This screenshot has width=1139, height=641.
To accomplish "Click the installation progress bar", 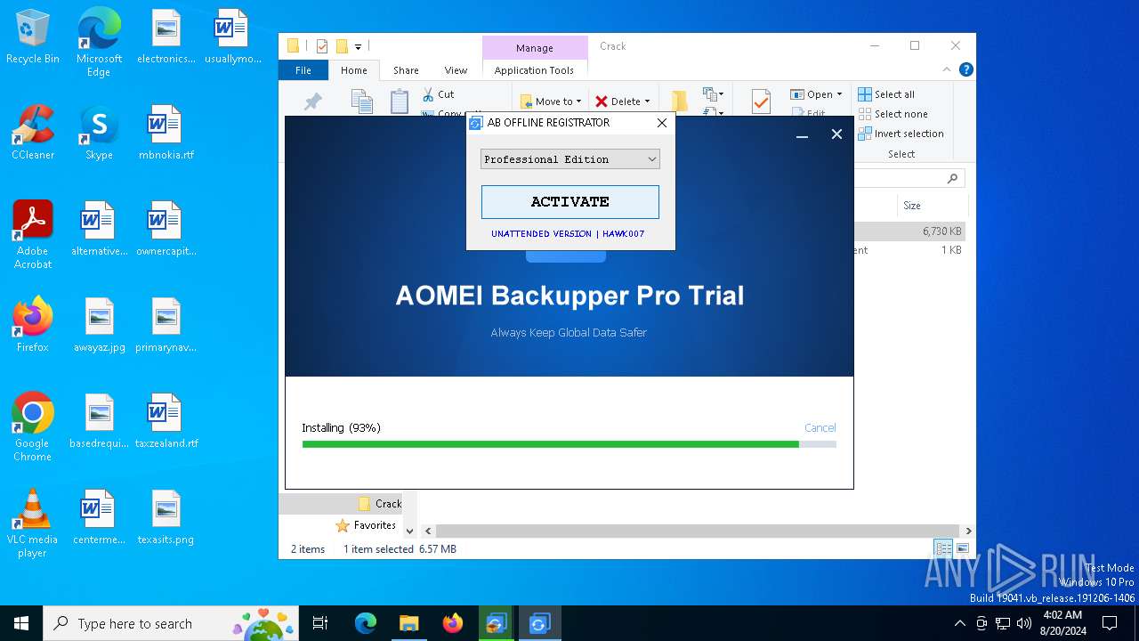I will tap(569, 443).
